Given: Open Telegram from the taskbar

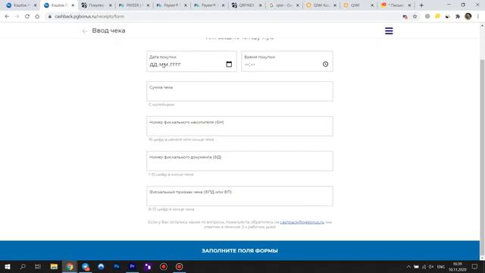Looking at the screenshot, I should point(86,266).
